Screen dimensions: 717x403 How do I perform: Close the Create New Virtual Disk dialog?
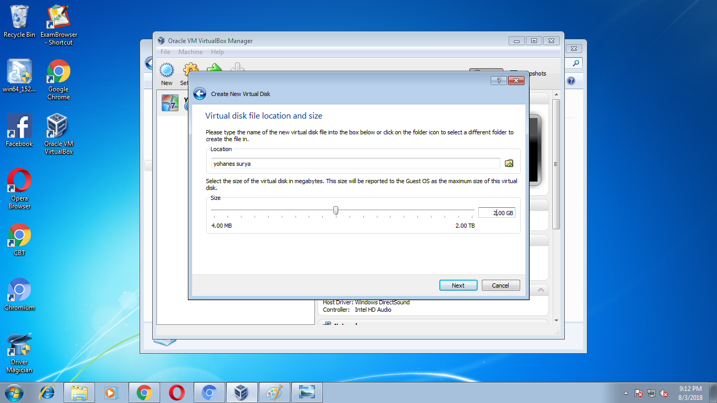[x=516, y=80]
